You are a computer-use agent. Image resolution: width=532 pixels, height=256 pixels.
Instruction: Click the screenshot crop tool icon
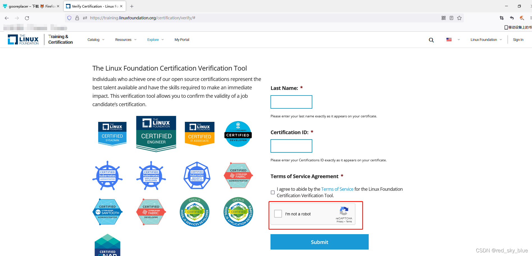[502, 18]
